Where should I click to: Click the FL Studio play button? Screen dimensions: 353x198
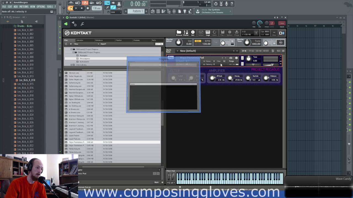click(76, 8)
